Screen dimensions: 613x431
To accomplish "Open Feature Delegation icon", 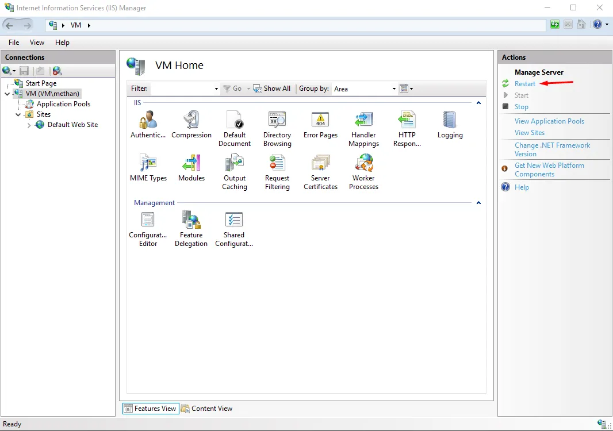I will [191, 221].
